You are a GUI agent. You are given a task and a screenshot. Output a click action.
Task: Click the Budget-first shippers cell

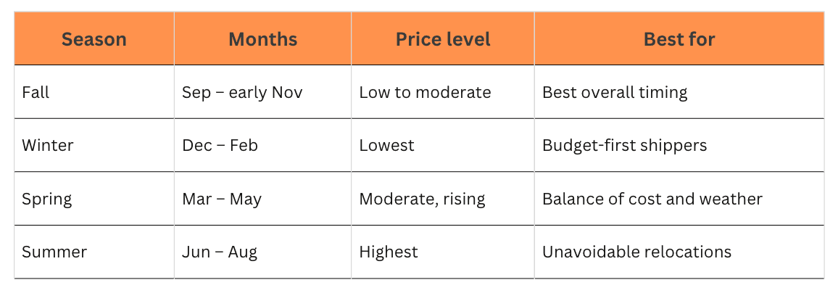(x=679, y=145)
